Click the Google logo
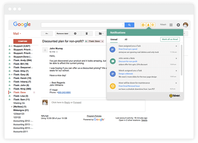 [22, 24]
